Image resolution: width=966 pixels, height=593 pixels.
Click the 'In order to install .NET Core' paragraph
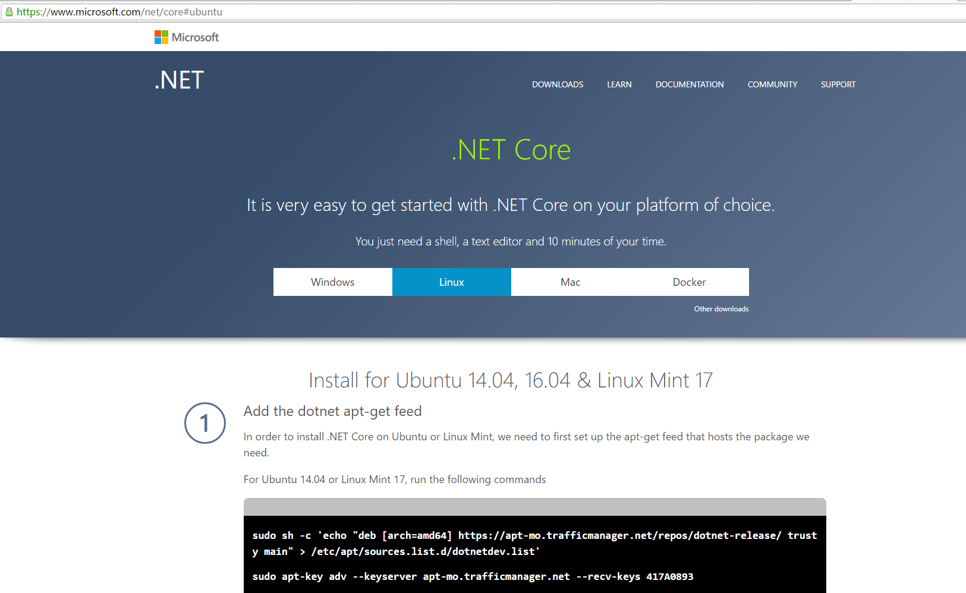pyautogui.click(x=527, y=444)
